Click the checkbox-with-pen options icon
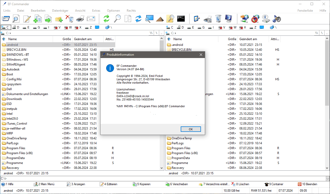This screenshot has height=194, width=330. point(197,19)
